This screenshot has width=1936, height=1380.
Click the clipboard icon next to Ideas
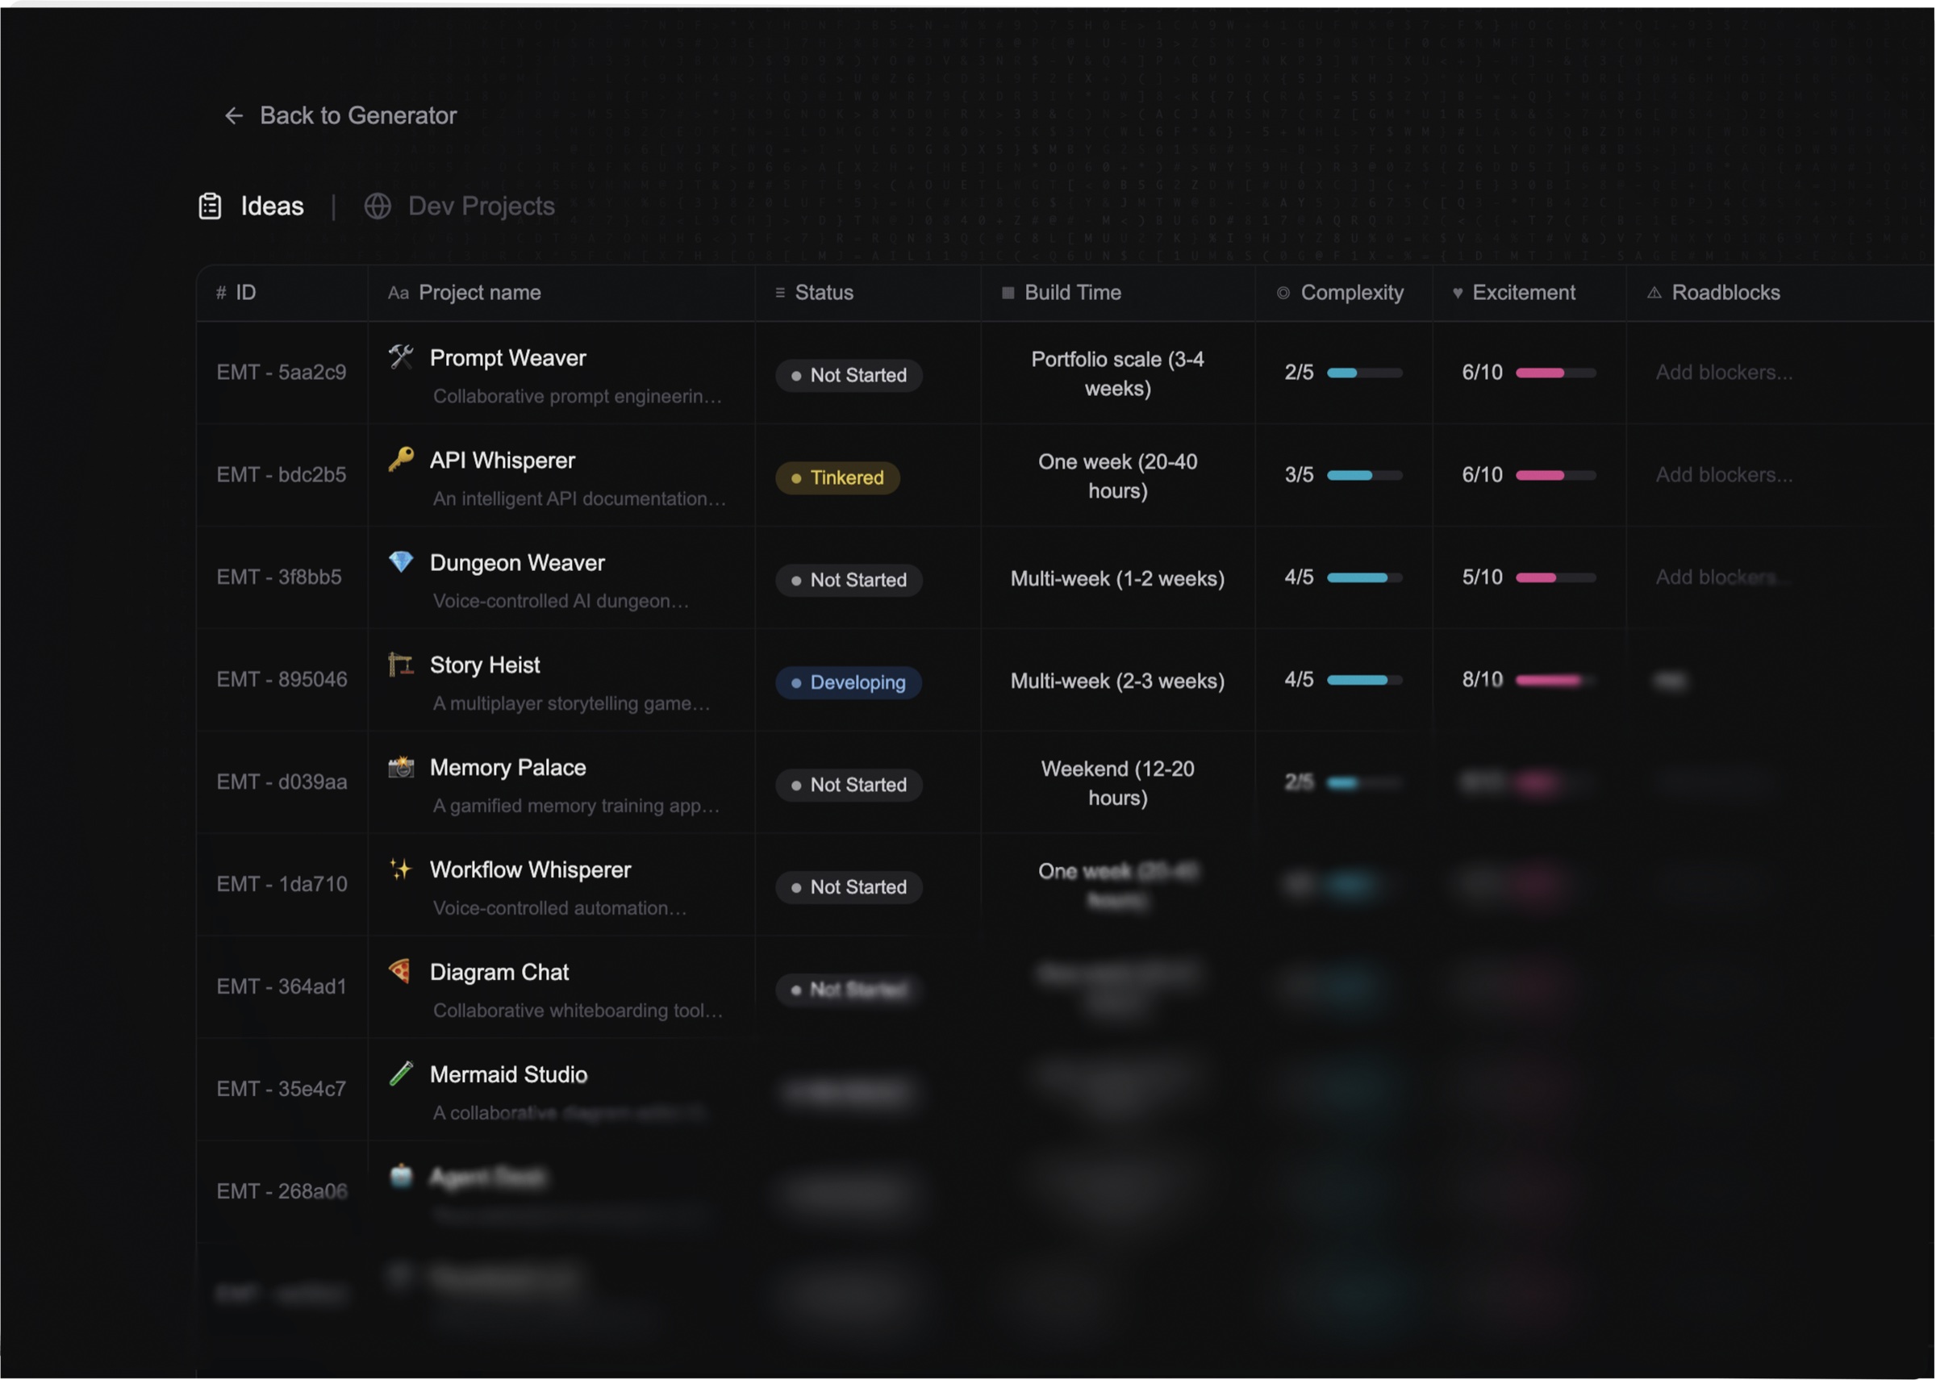[x=209, y=205]
